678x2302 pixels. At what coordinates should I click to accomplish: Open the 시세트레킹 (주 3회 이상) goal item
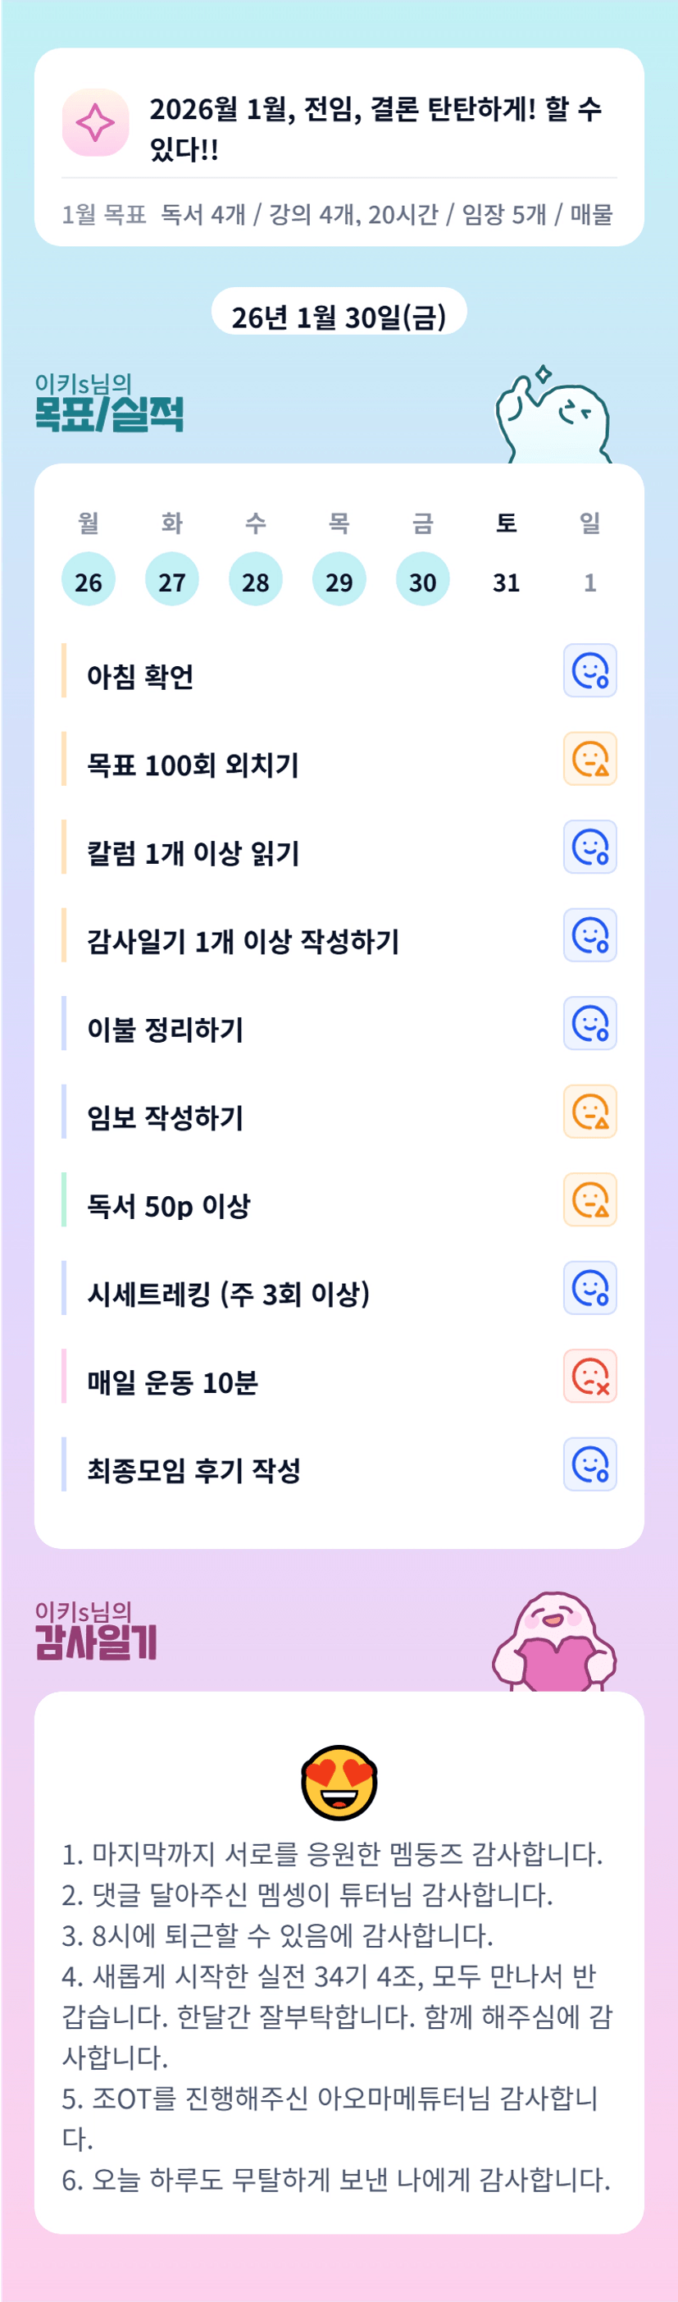point(228,1293)
